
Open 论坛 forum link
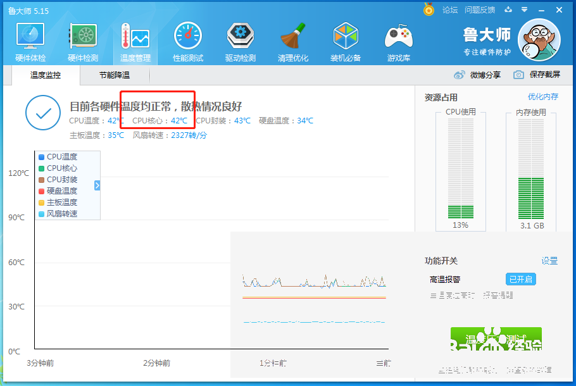click(450, 10)
